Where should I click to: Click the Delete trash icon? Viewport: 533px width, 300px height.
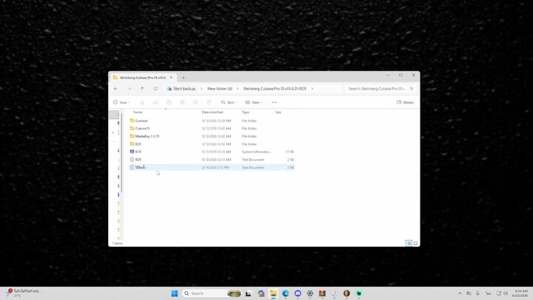(x=209, y=102)
